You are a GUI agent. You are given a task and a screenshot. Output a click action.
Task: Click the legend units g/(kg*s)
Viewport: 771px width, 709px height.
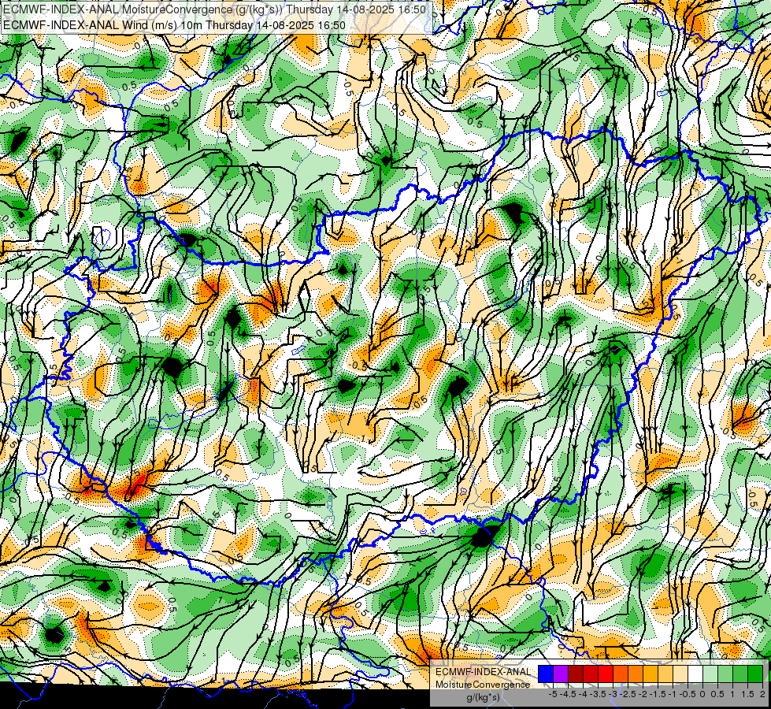[484, 697]
